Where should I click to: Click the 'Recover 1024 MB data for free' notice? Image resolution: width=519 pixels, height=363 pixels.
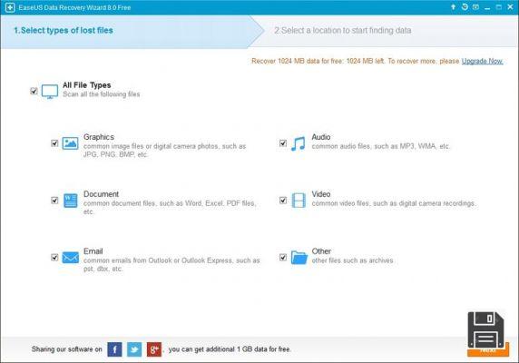357,61
